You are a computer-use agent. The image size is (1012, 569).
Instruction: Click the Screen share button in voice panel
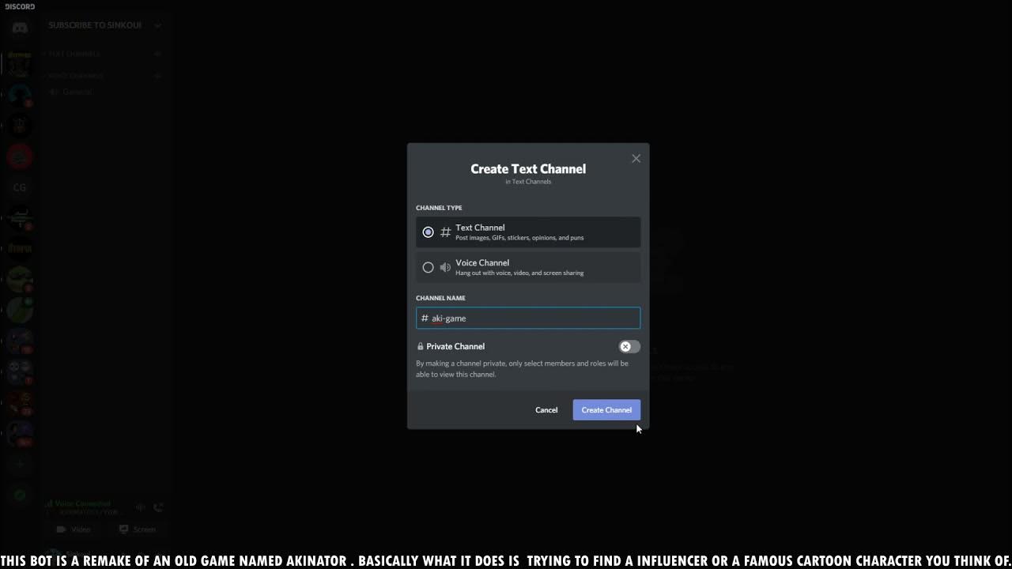click(138, 529)
